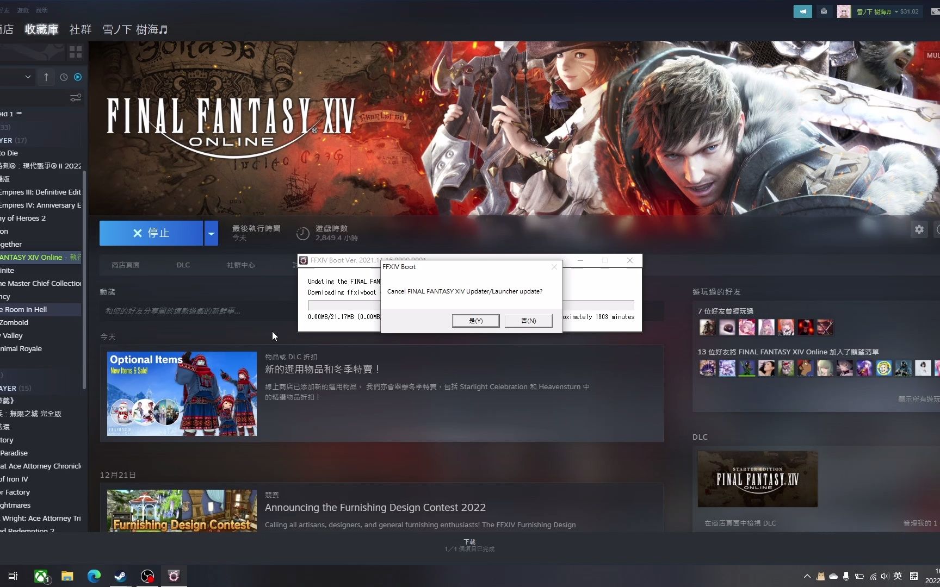Open Steam inbox envelope icon
940x587 pixels.
click(x=824, y=11)
